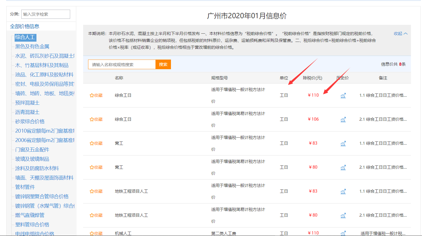Open history chart for ¥83 地铁工程项目人工 row
422x236 pixels.
(x=343, y=192)
